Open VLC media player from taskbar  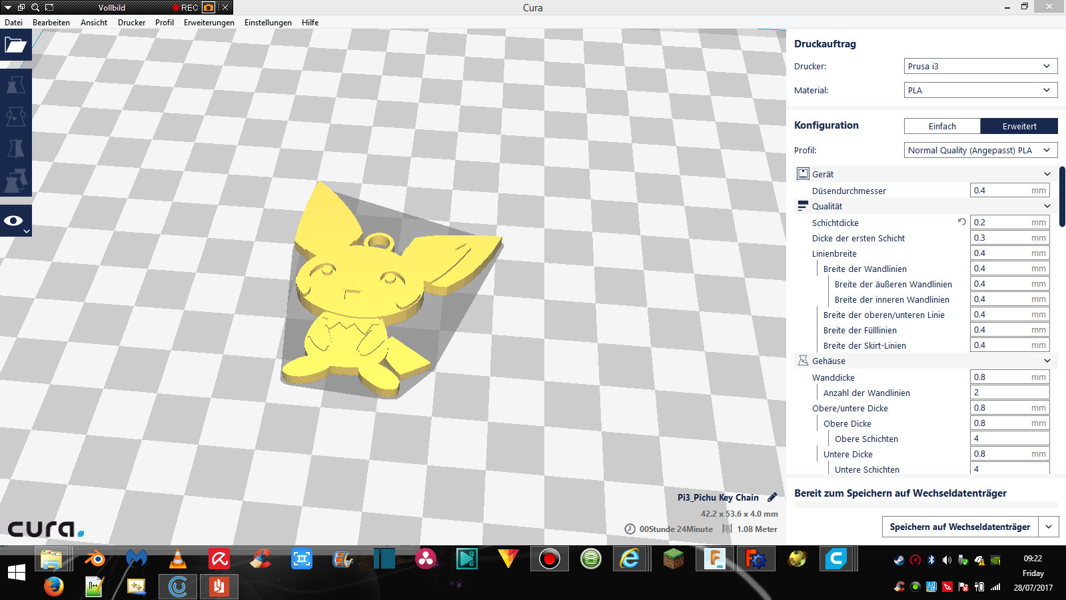click(x=177, y=559)
